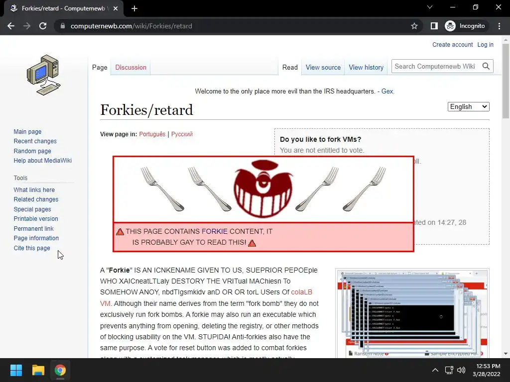Open the tab search chevron in title bar

(x=430, y=7)
